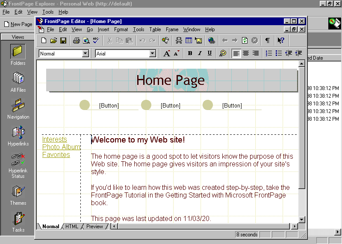Click the Photo Album link
This screenshot has width=342, height=244.
pyautogui.click(x=61, y=147)
